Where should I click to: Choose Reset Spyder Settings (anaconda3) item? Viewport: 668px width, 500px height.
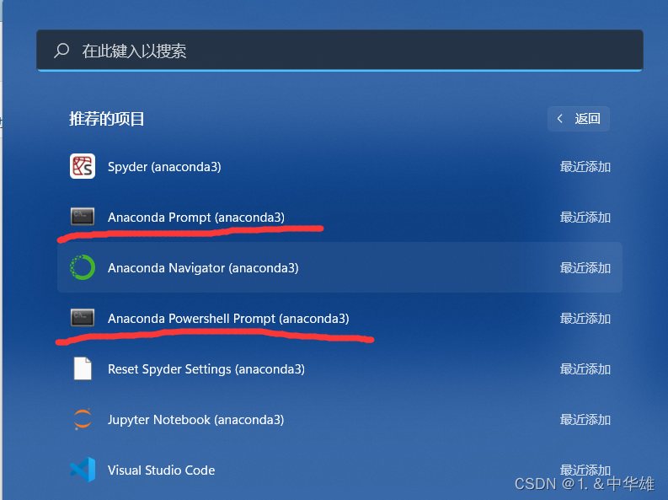pos(206,369)
